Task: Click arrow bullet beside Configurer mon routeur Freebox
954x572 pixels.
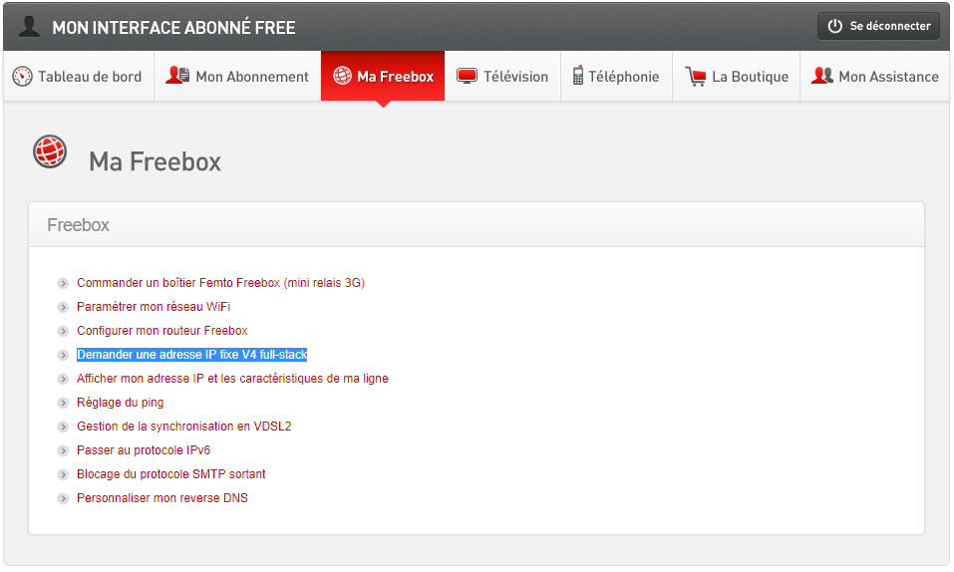Action: click(x=63, y=331)
